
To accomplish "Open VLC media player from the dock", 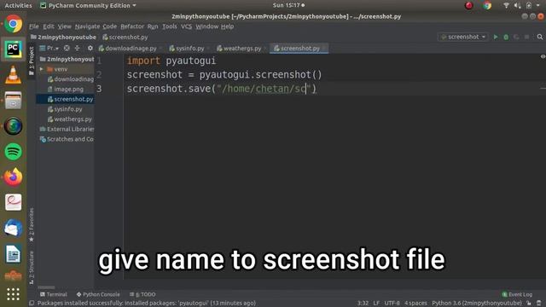I will (14, 75).
